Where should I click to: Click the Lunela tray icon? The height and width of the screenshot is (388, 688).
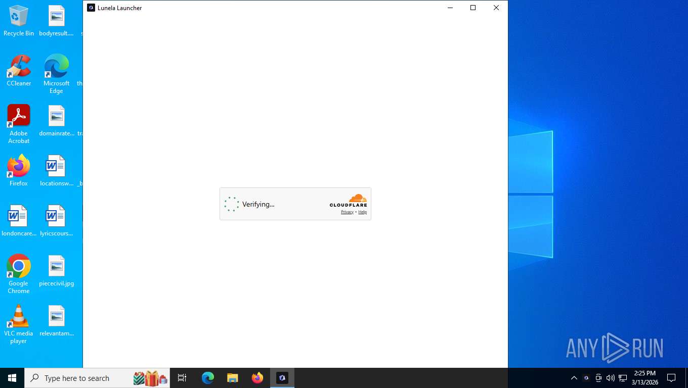pos(586,378)
